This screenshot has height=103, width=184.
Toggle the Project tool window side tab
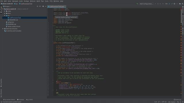point(1,9)
